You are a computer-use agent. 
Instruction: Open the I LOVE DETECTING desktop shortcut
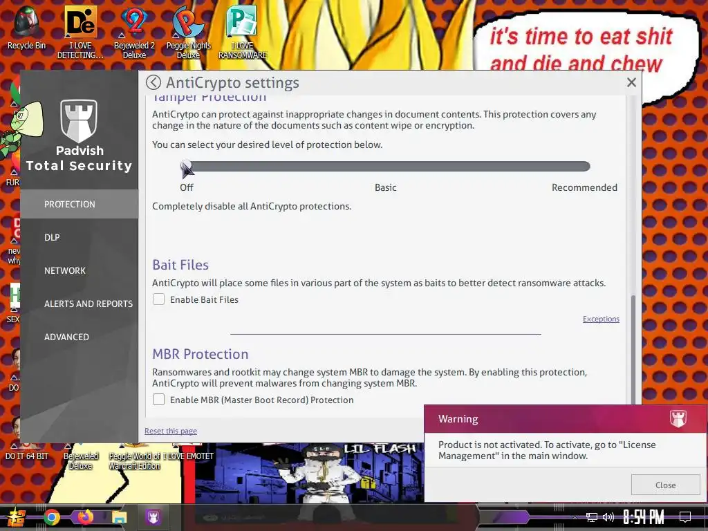[x=80, y=32]
